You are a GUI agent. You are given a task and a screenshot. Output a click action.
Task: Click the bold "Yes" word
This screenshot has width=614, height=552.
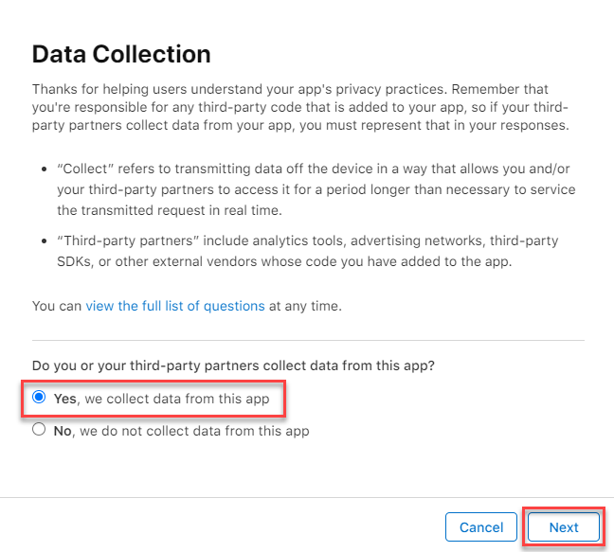pyautogui.click(x=65, y=399)
